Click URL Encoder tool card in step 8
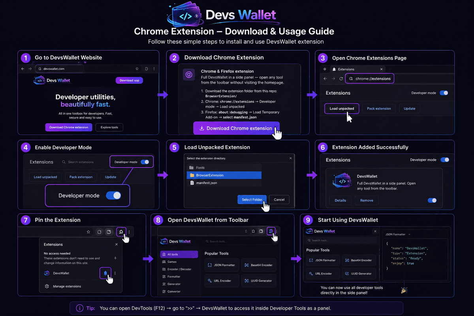 click(222, 281)
